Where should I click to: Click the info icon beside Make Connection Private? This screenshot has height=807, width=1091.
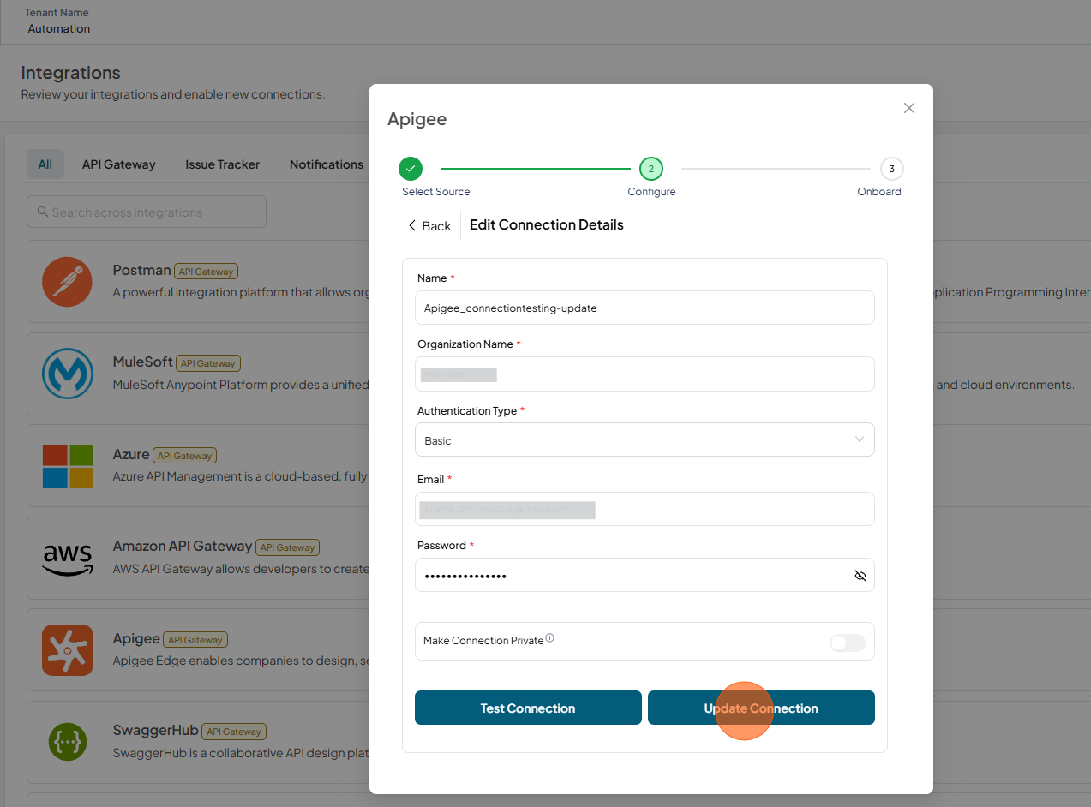(x=550, y=638)
